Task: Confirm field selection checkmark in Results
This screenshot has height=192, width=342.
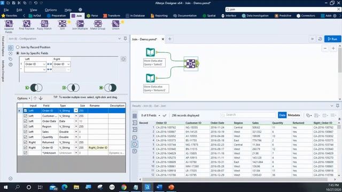Action: pos(165,115)
